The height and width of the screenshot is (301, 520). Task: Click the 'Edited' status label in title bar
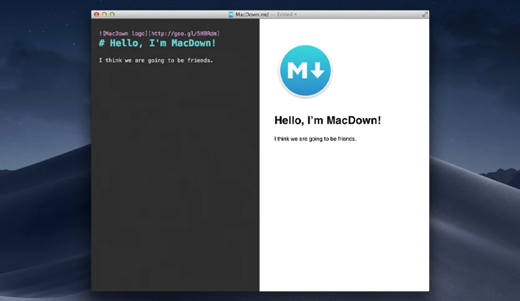pyautogui.click(x=284, y=14)
